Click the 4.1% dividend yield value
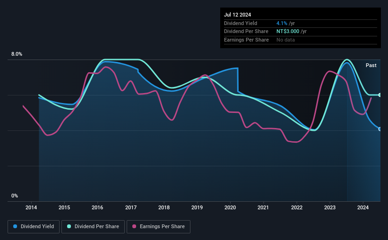This screenshot has width=388, height=240. click(x=282, y=23)
